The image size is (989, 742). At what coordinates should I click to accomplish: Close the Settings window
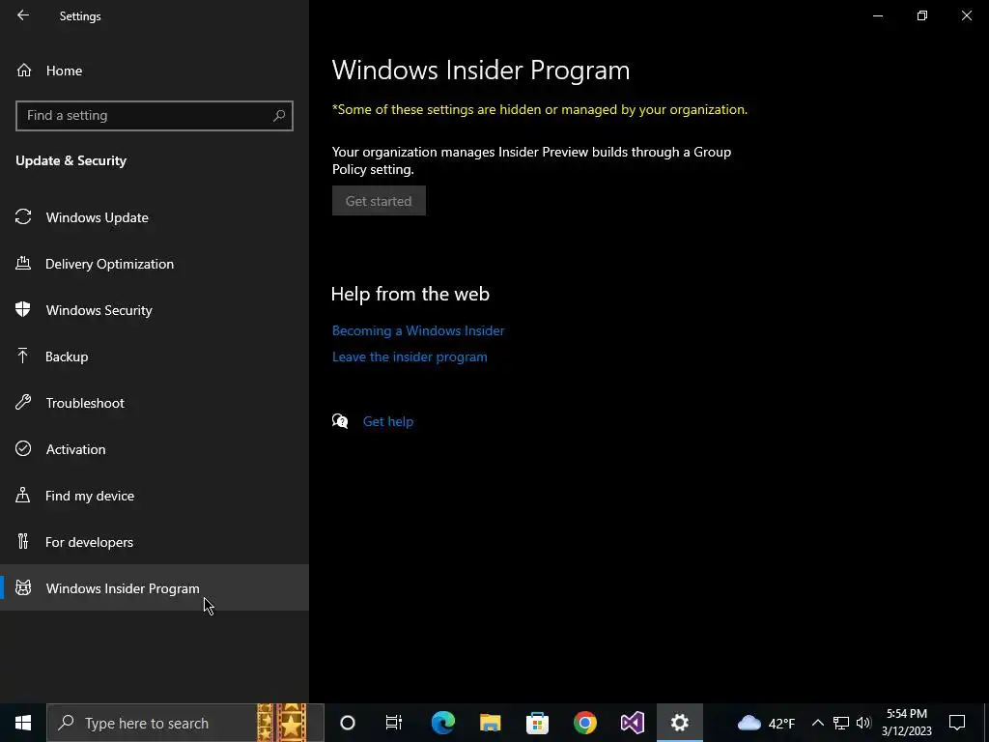coord(966,15)
